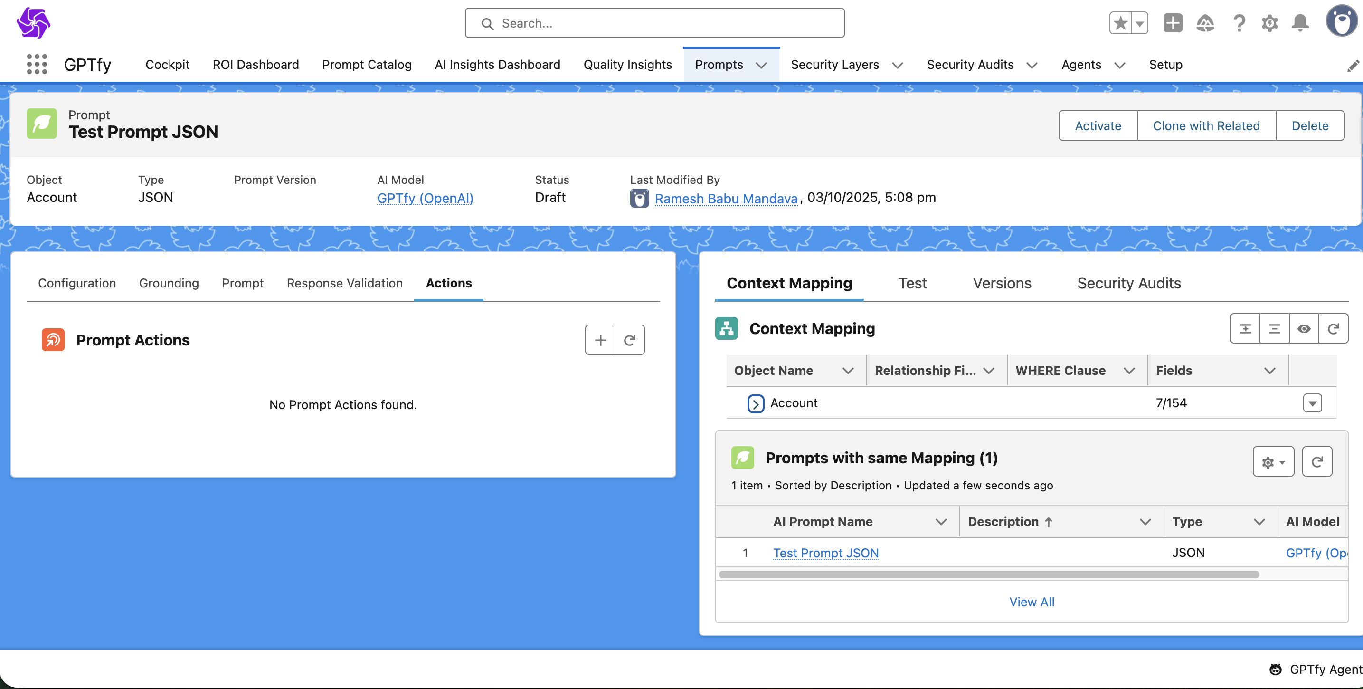
Task: Click the horizontal scrollbar under prompts list
Action: [988, 574]
